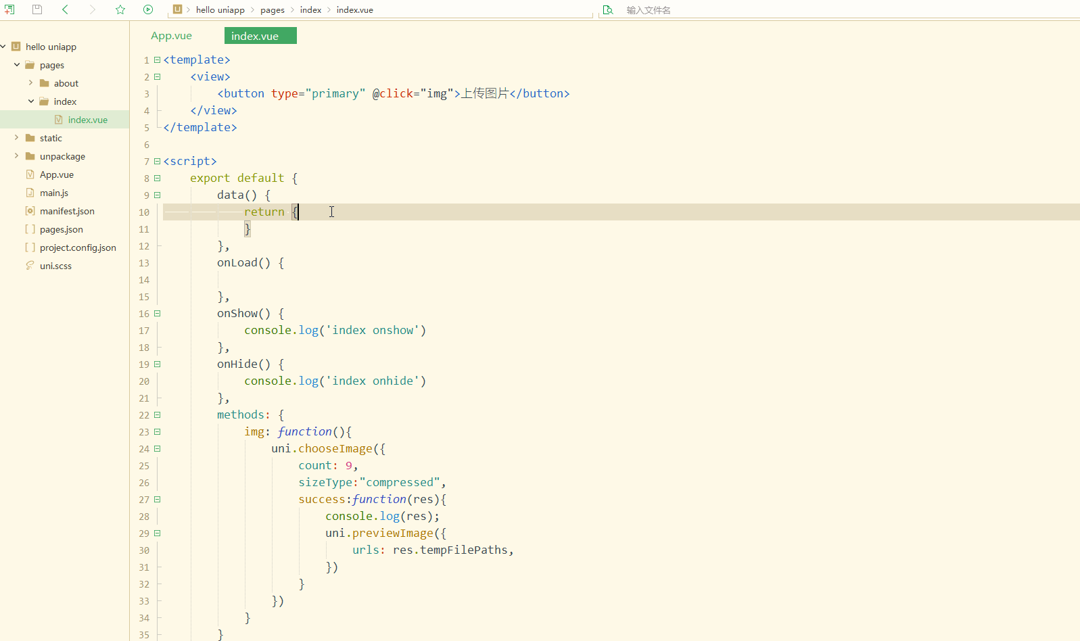Open main.js in the file tree
Viewport: 1080px width, 641px height.
coord(54,193)
